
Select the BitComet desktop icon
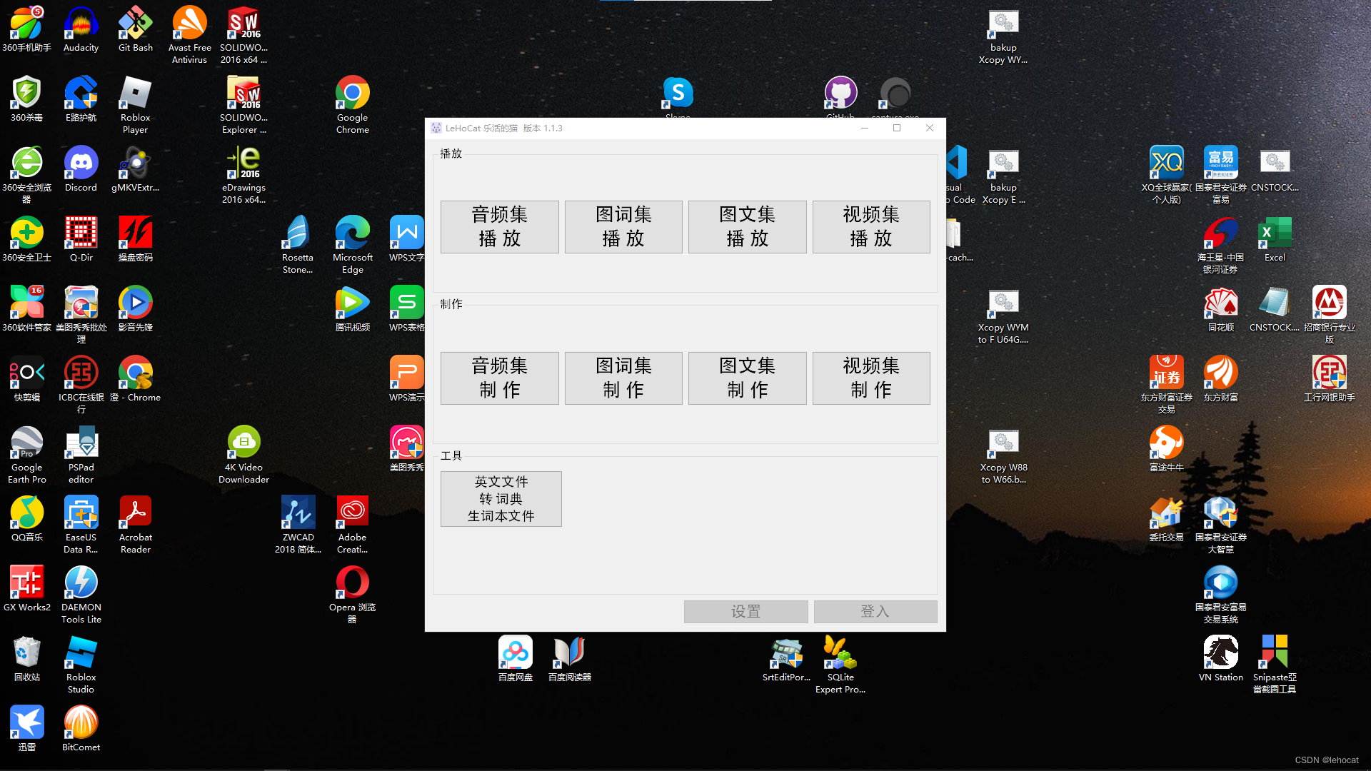81,724
